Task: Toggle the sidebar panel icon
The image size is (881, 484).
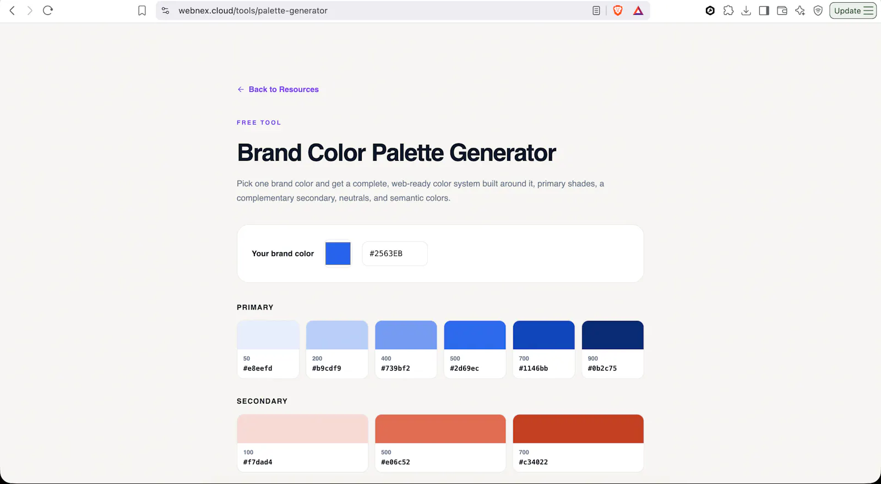Action: 764,10
